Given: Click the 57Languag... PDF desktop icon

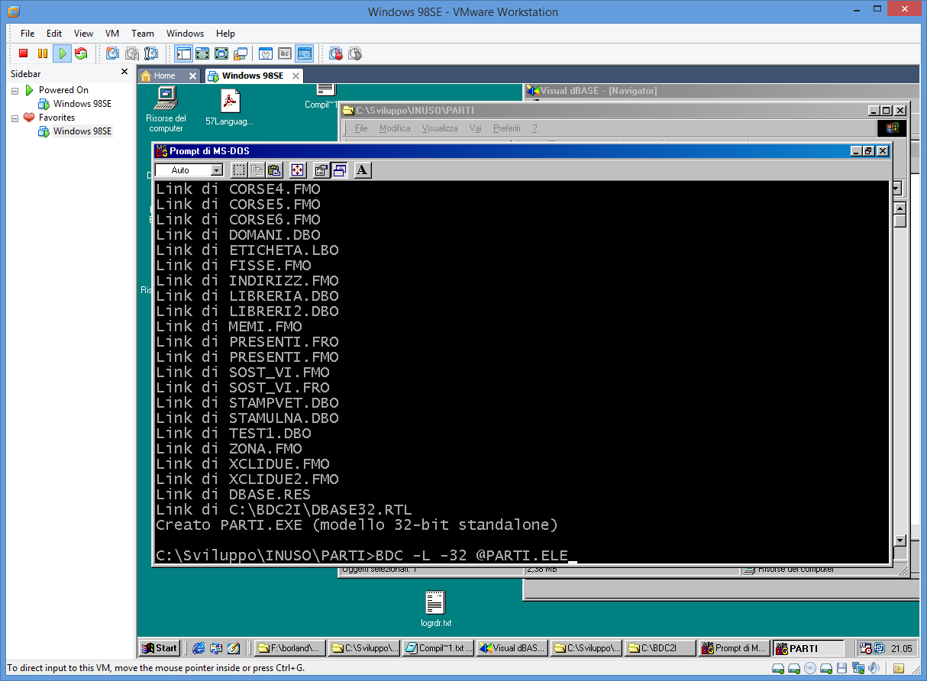Looking at the screenshot, I should [230, 108].
